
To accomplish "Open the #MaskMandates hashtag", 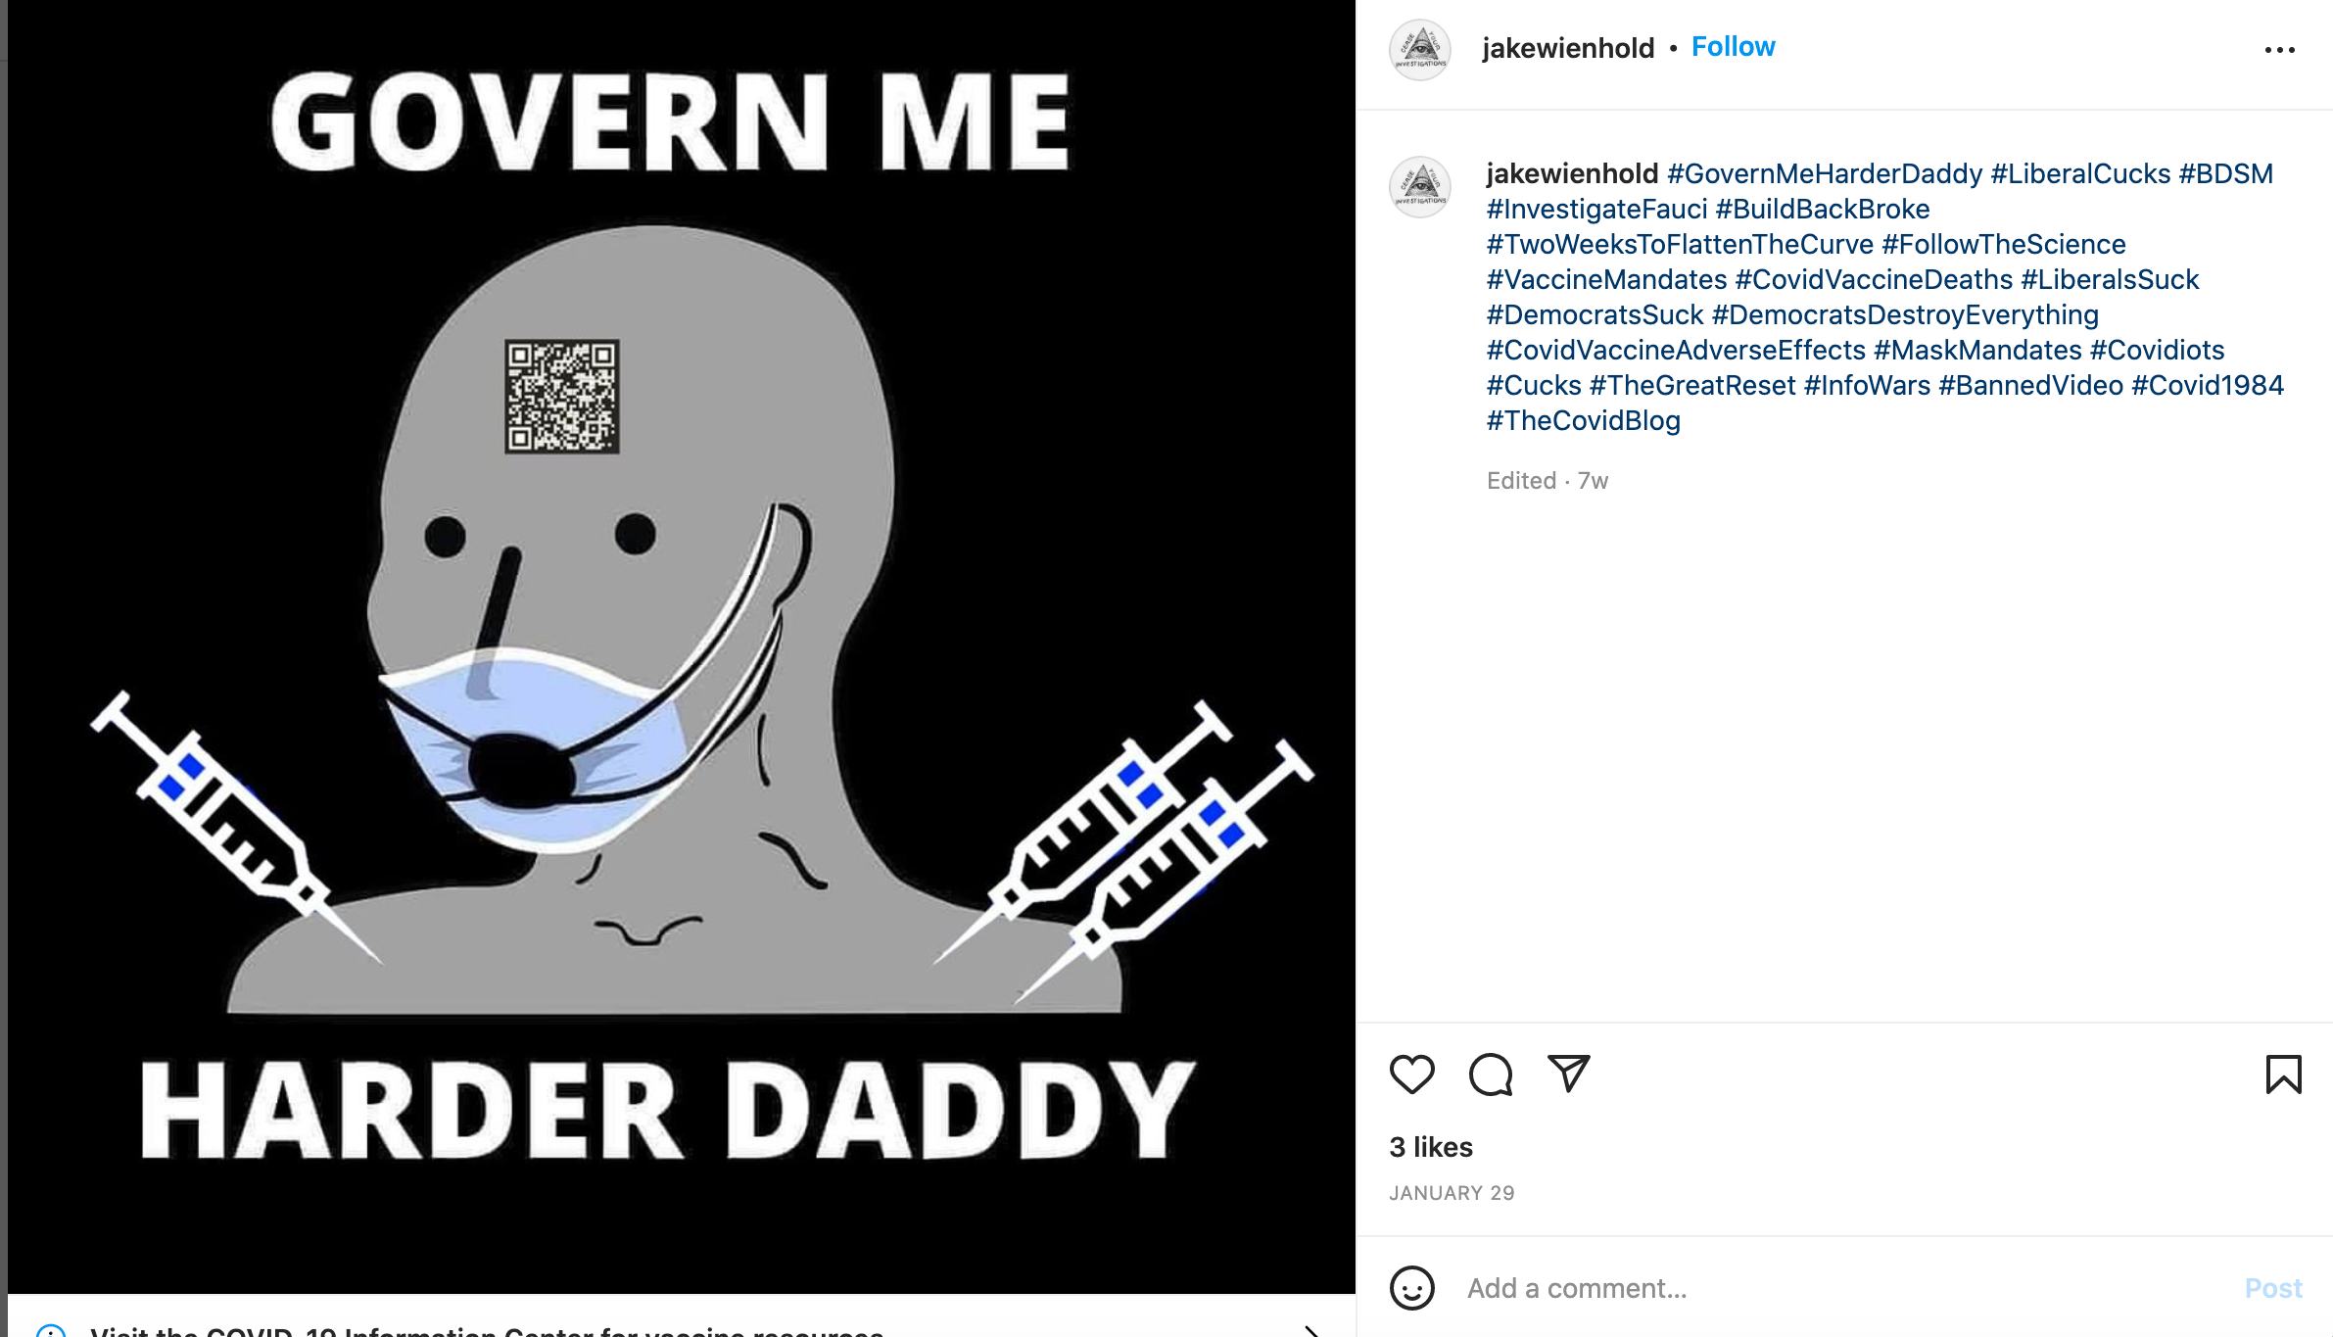I will 1977,350.
